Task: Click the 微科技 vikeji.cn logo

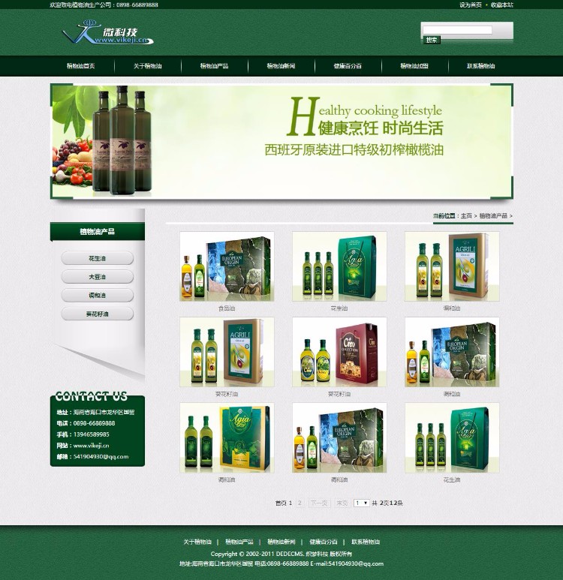Action: [x=107, y=32]
